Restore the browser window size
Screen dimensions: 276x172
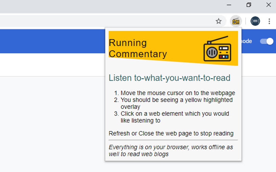248,5
